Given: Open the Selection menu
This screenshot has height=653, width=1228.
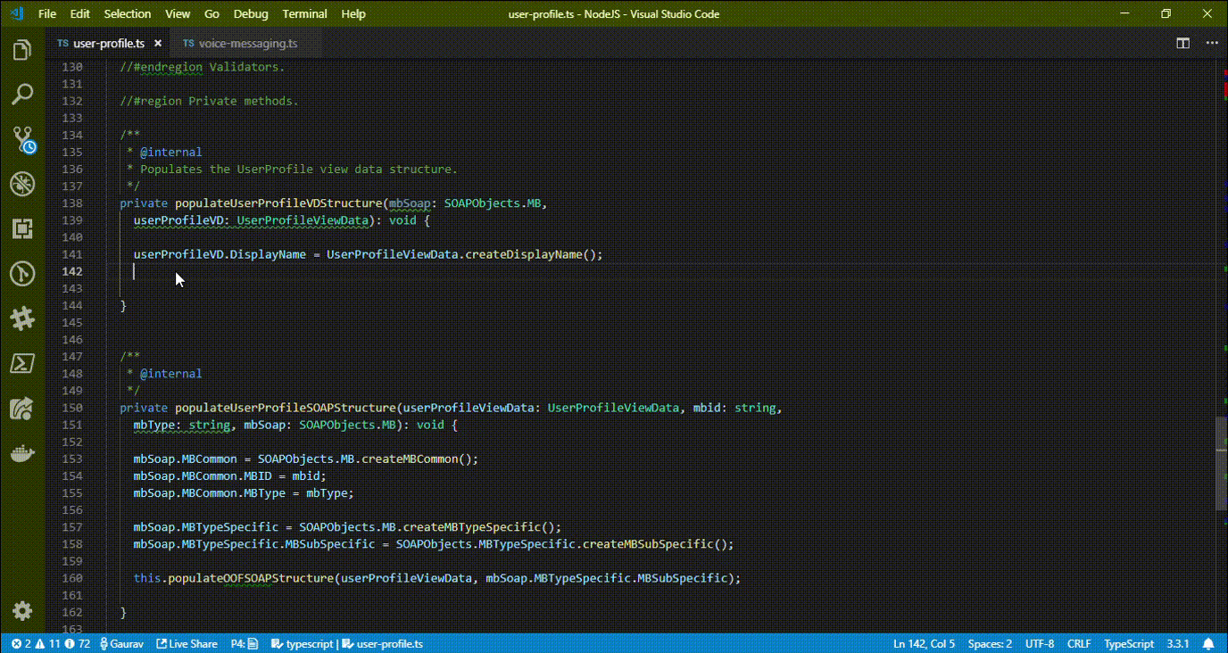Looking at the screenshot, I should coord(127,13).
